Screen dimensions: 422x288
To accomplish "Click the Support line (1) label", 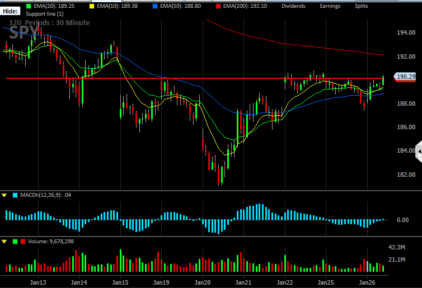I will coord(45,14).
